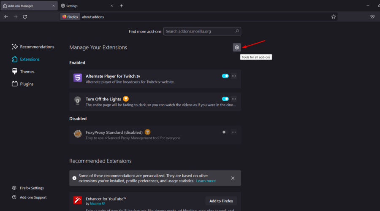Viewport: 380px width, 211px height.
Task: Open the Plugins section
Action: tap(23, 84)
